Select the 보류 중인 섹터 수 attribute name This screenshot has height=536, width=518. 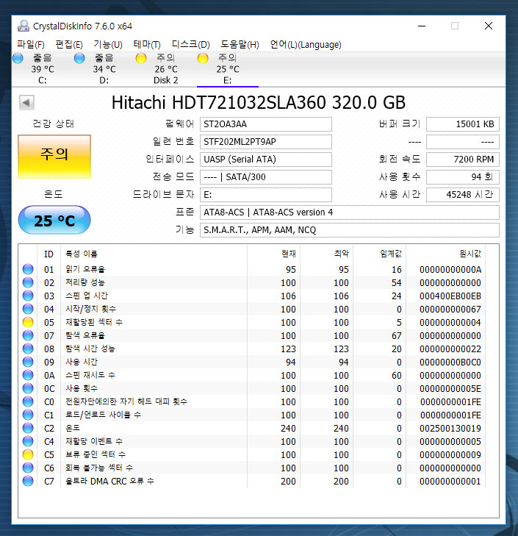pos(96,454)
